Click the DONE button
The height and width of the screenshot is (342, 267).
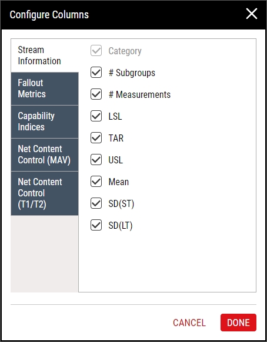pyautogui.click(x=238, y=323)
